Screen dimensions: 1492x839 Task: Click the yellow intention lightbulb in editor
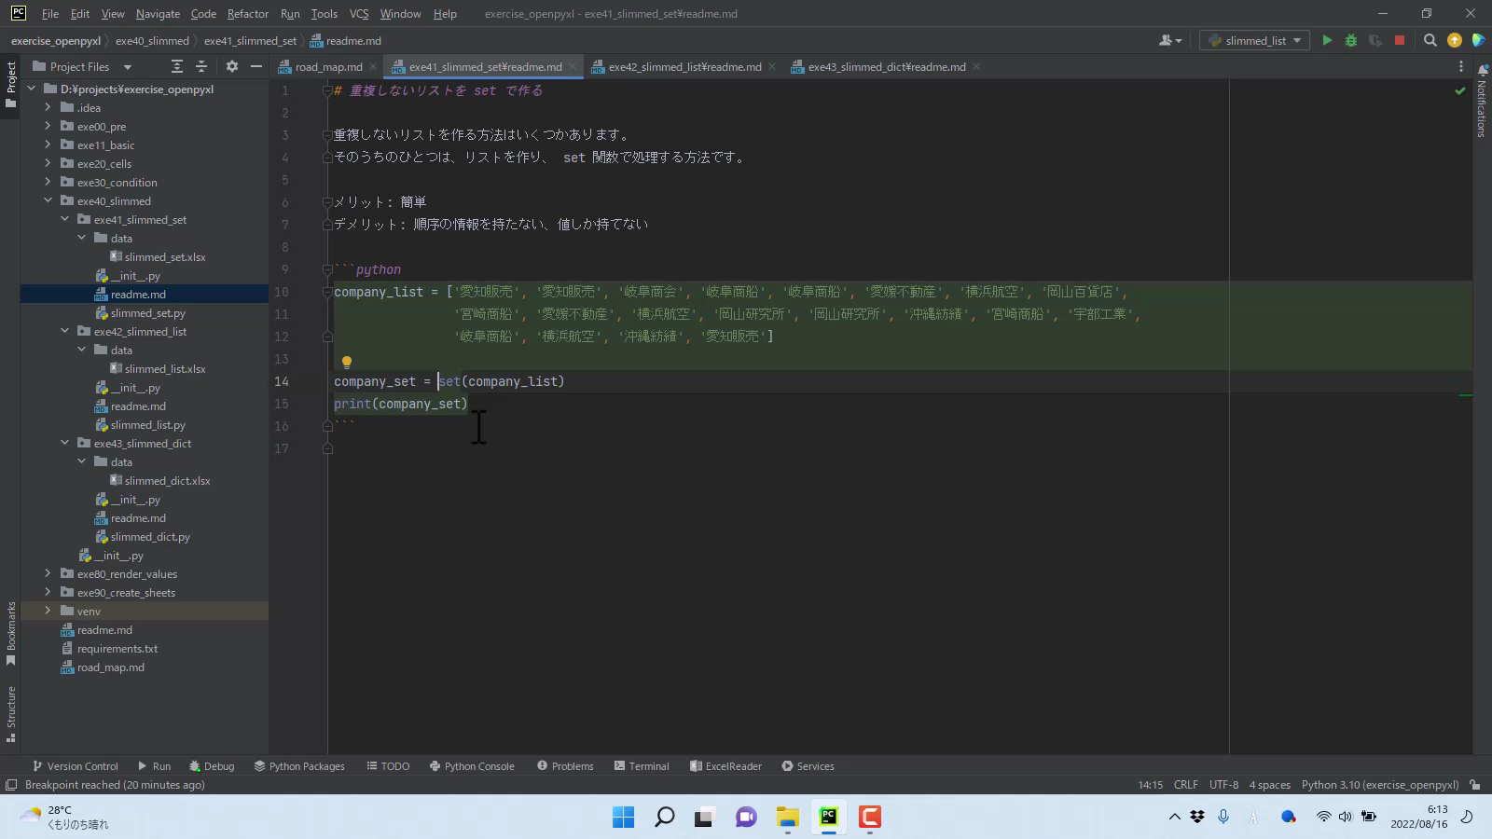coord(346,362)
